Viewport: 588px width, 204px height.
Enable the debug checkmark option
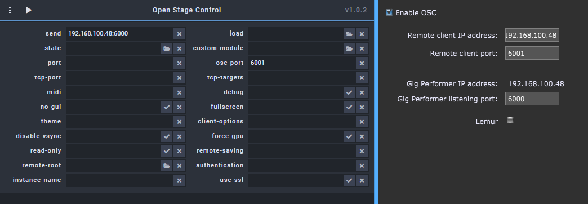pos(349,92)
